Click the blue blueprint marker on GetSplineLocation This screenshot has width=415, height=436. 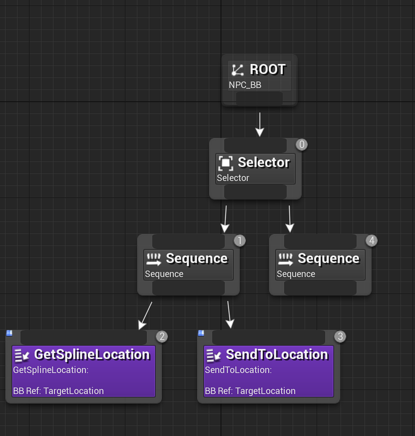tap(9, 333)
